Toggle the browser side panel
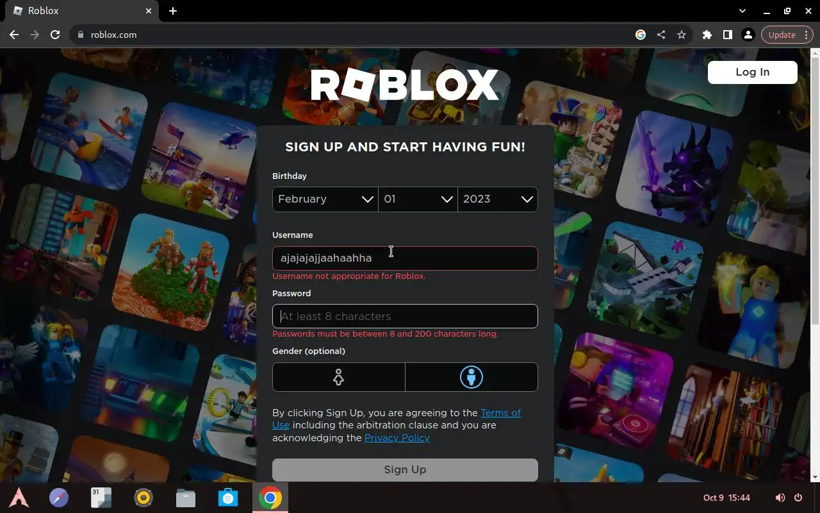The width and height of the screenshot is (820, 513). (728, 35)
